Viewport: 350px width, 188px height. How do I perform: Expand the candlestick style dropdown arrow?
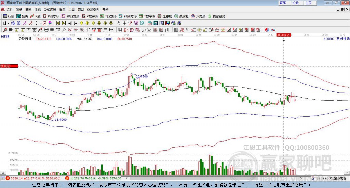40,23
